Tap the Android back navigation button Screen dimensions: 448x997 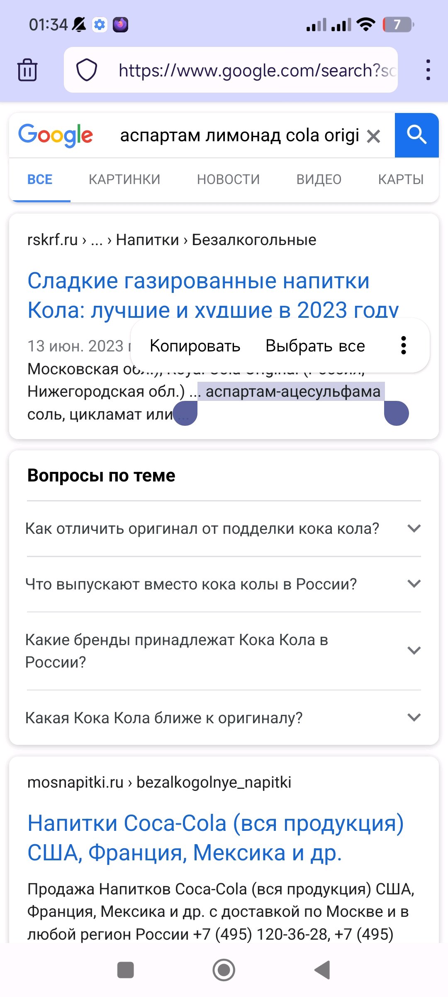[323, 970]
